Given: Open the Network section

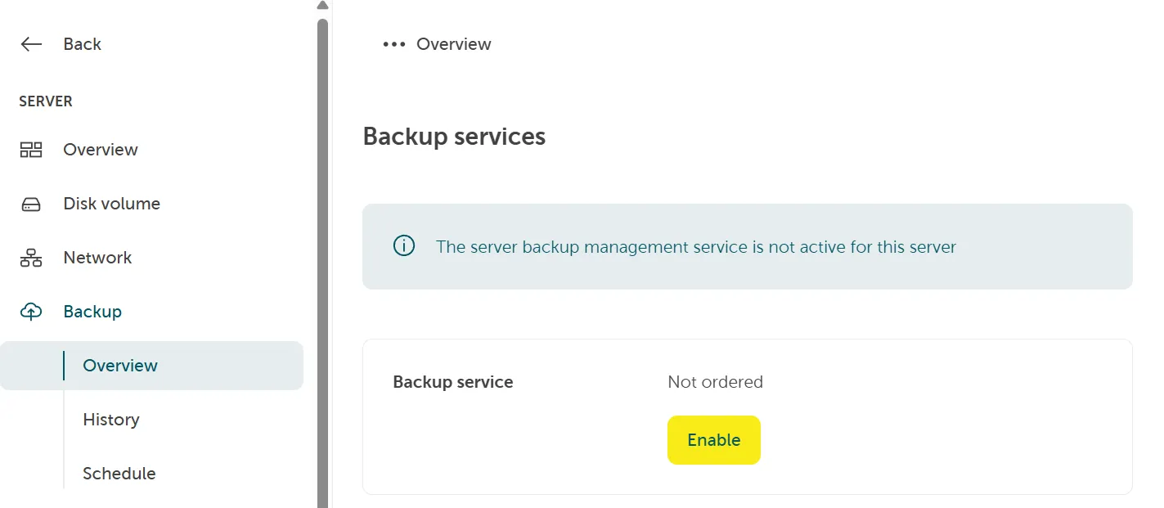Looking at the screenshot, I should tap(97, 257).
